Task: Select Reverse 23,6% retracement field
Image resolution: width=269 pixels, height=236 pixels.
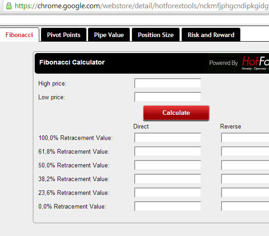Action: 245,193
